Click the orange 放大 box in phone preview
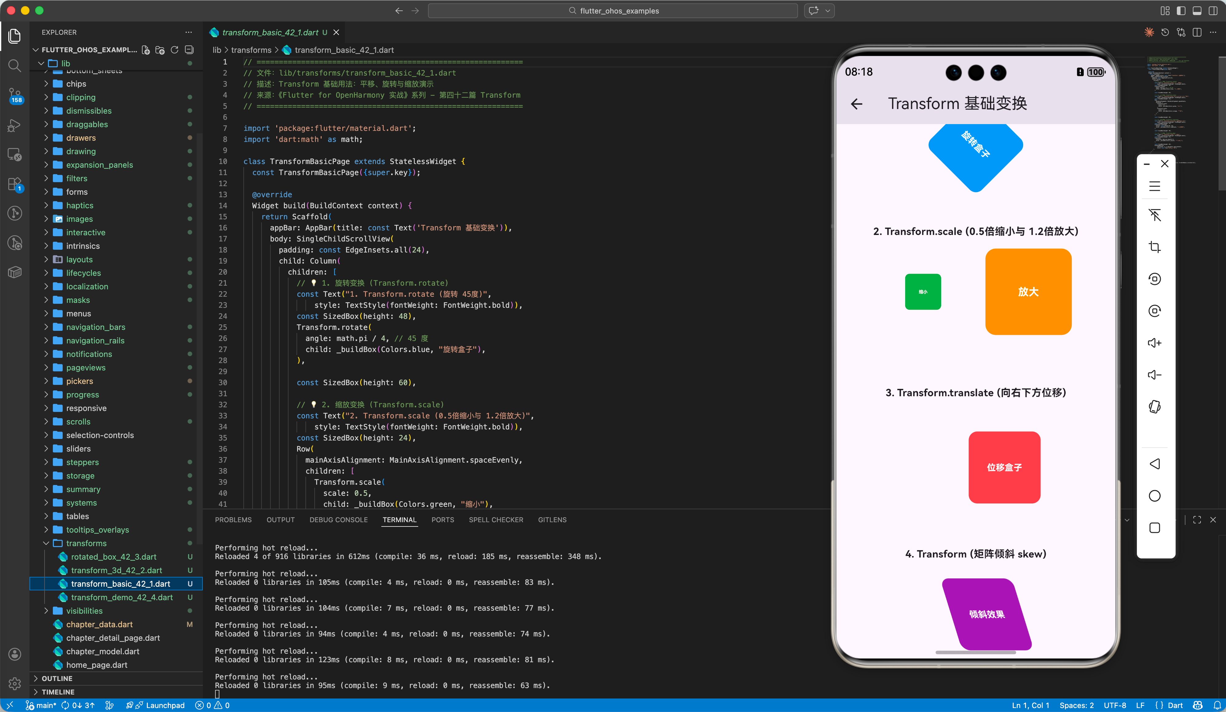Viewport: 1226px width, 712px height. (1028, 292)
